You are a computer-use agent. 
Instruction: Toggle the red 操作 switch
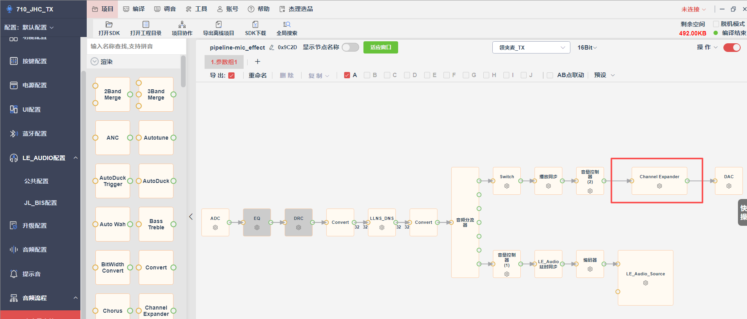click(732, 47)
